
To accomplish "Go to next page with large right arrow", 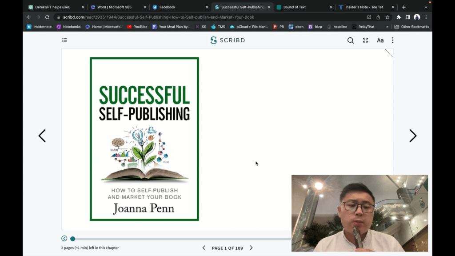I will [x=413, y=136].
